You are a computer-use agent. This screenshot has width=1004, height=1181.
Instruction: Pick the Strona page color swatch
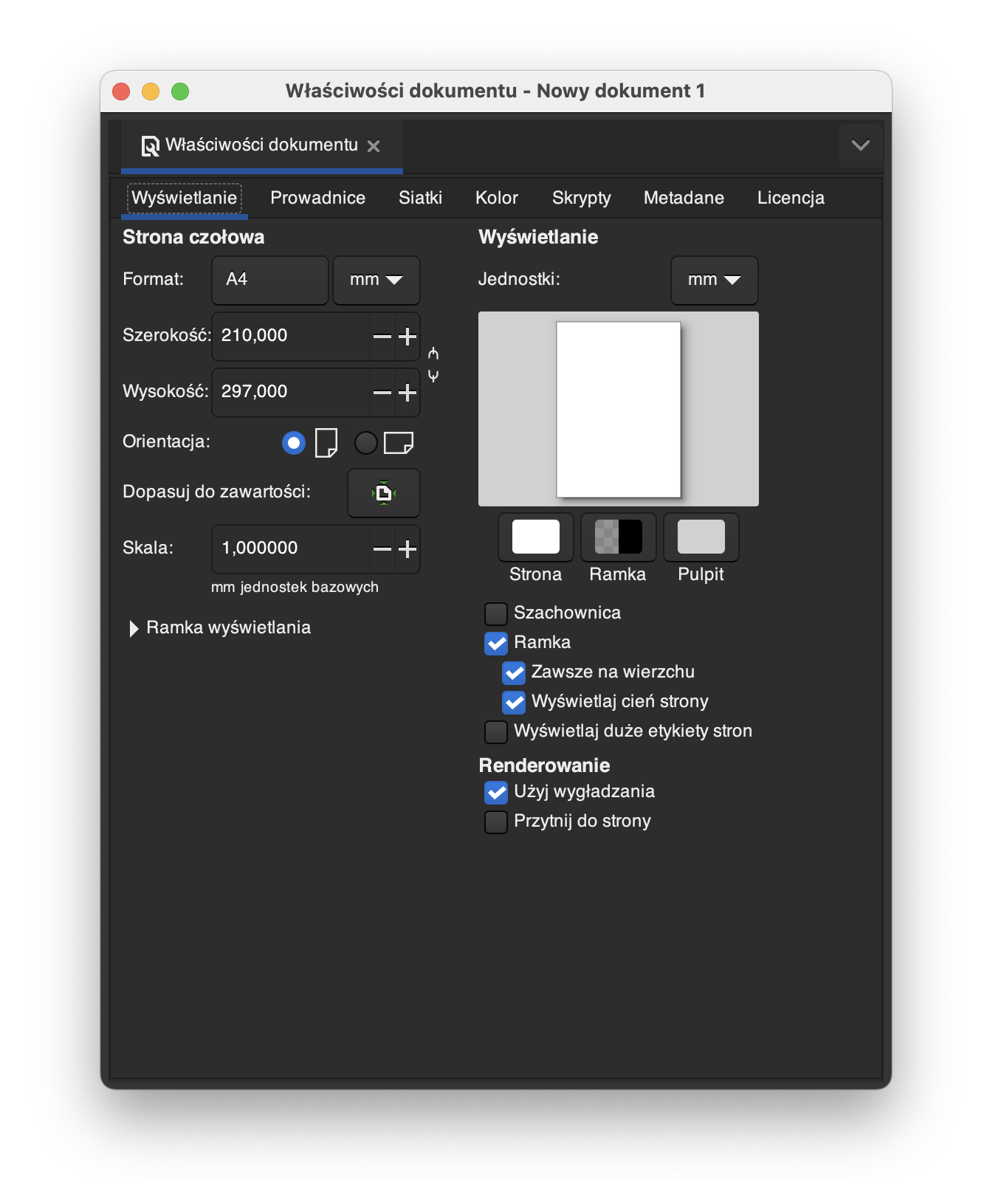535,537
